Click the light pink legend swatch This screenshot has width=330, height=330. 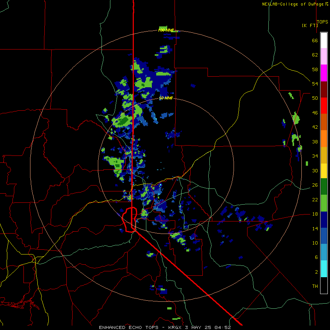[324, 56]
